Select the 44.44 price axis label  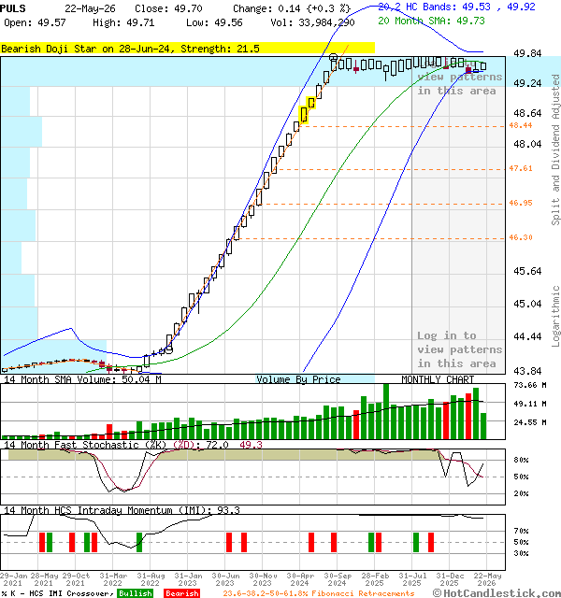(x=527, y=336)
